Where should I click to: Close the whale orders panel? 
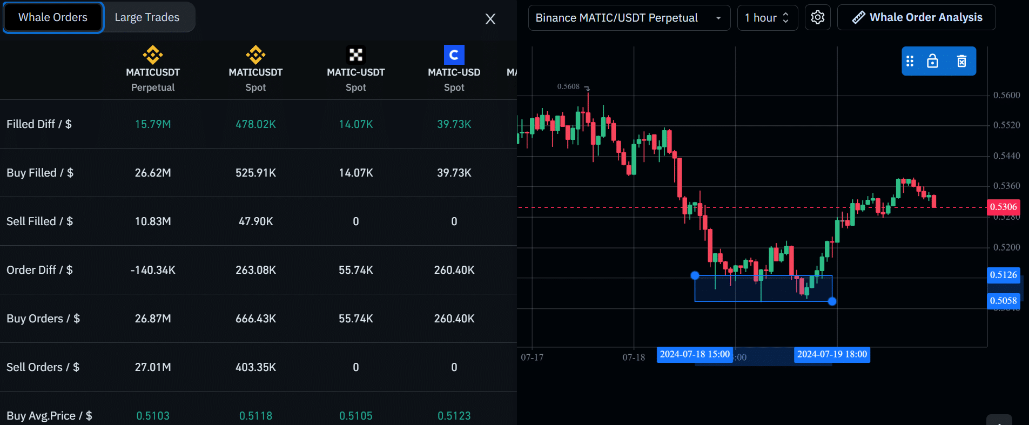click(490, 19)
